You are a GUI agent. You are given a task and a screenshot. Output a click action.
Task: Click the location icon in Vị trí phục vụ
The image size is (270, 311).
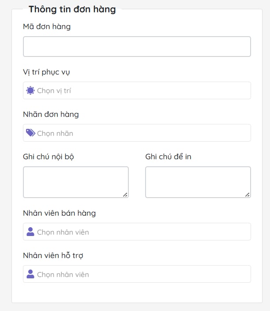pyautogui.click(x=30, y=90)
